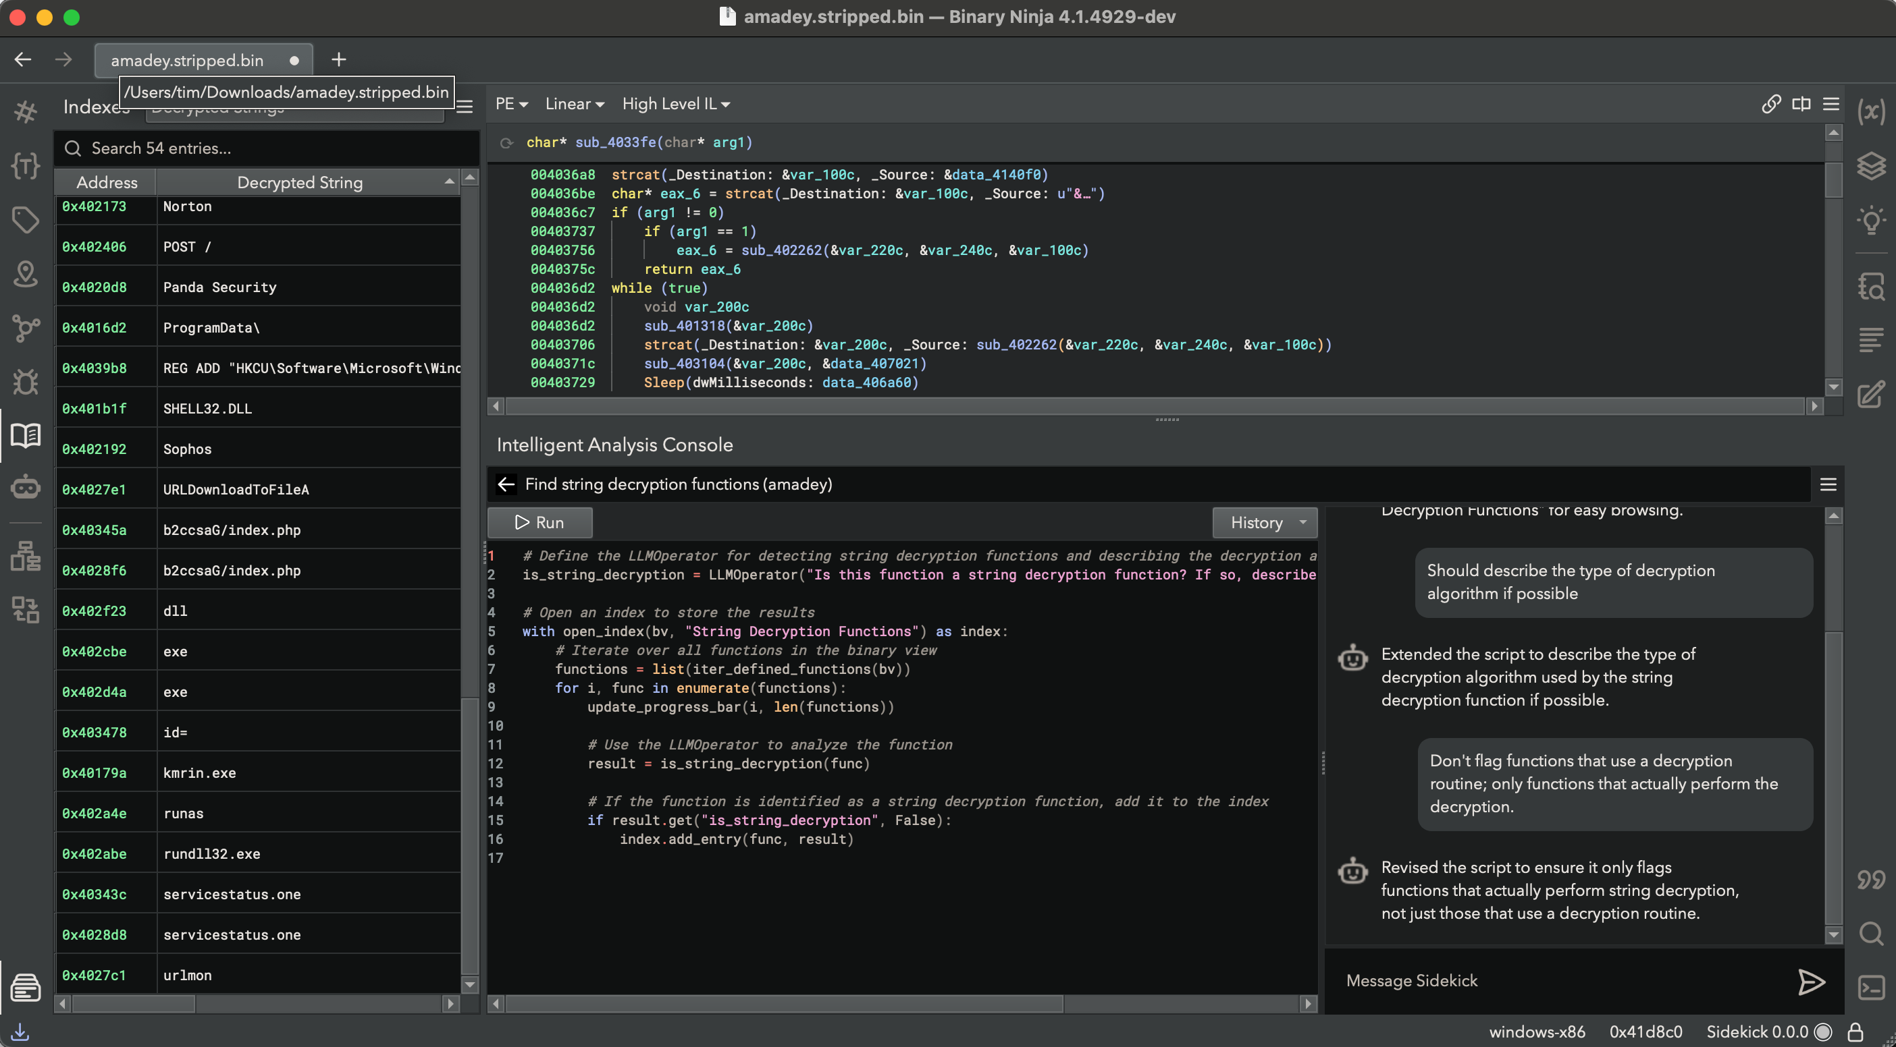Click the Message Sidekick input field
This screenshot has height=1047, width=1896.
click(x=1560, y=981)
